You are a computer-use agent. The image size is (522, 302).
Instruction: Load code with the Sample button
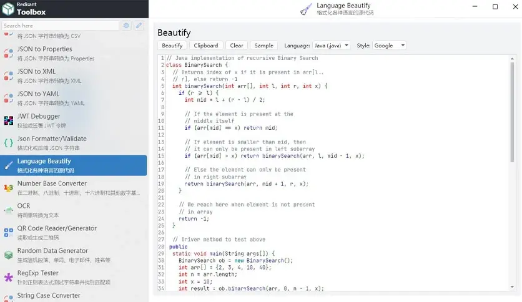click(x=264, y=46)
